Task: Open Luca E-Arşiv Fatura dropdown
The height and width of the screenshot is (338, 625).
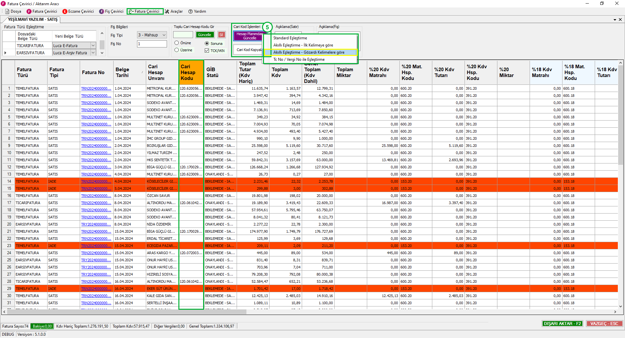Action: (93, 53)
